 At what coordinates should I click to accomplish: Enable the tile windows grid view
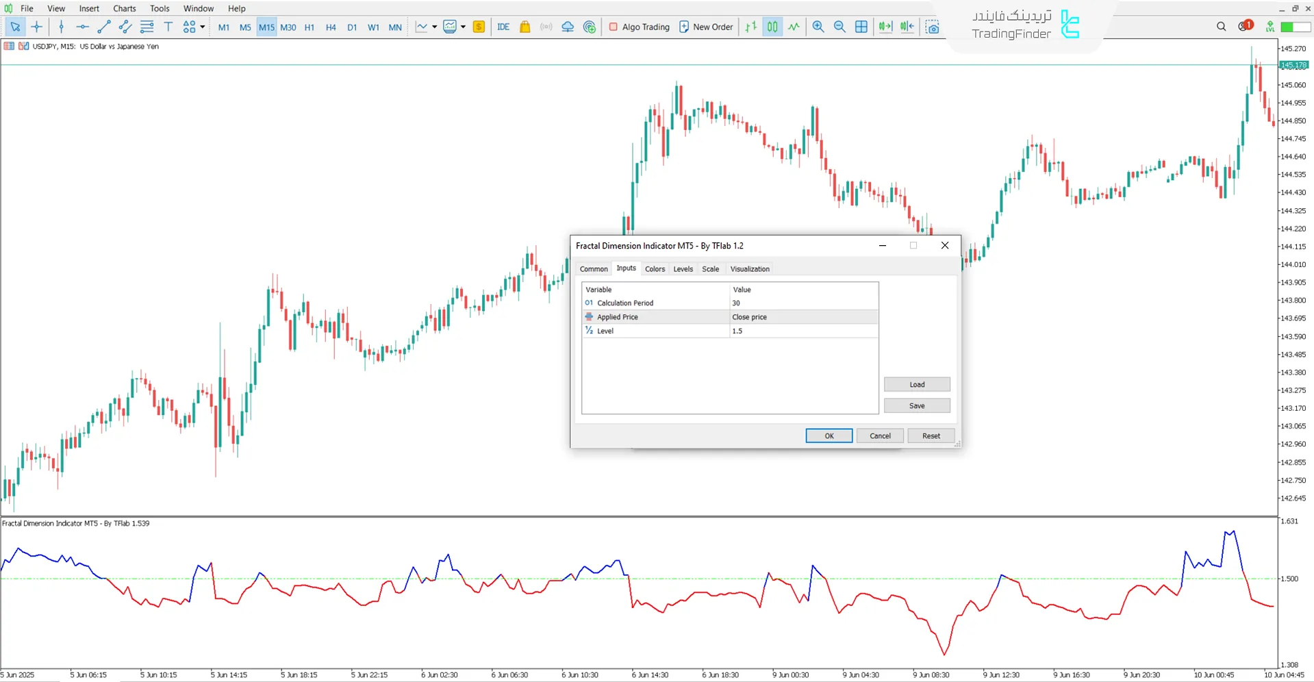861,27
